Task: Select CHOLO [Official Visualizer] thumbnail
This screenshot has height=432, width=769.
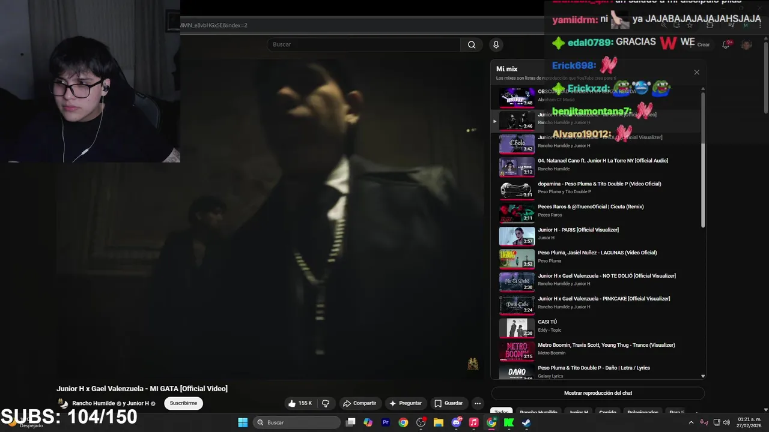Action: pos(517,144)
